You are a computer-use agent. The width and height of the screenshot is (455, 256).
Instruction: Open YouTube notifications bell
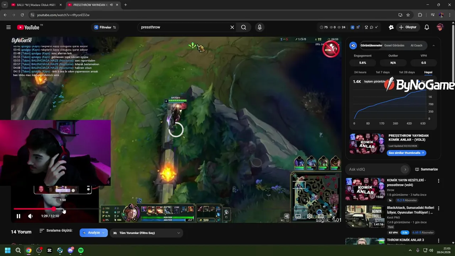pos(427,27)
